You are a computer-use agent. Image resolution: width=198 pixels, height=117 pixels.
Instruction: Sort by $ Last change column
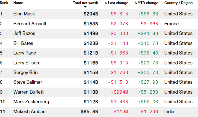[116, 3]
